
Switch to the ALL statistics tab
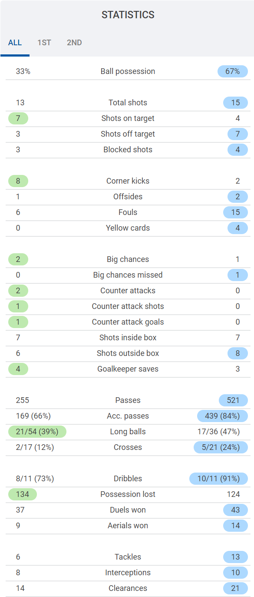15,43
